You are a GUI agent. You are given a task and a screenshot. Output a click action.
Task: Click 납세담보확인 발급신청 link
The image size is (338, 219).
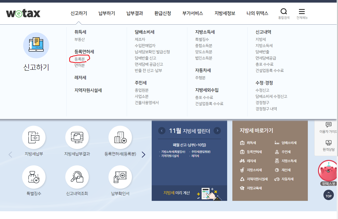click(152, 52)
